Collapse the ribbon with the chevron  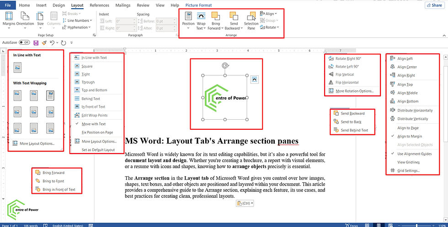point(444,36)
